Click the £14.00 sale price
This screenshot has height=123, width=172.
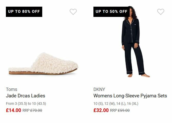tap(14, 110)
